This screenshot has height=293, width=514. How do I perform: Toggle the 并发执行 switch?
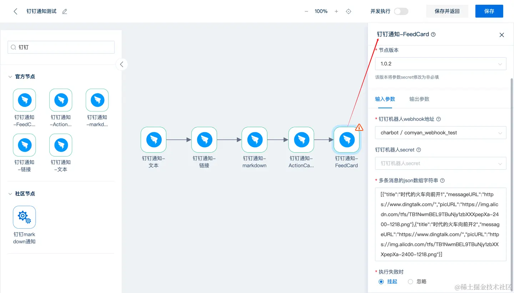(x=401, y=11)
